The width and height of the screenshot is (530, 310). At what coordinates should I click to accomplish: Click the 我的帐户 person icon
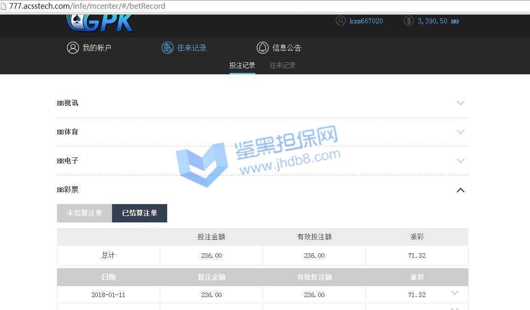(x=73, y=48)
